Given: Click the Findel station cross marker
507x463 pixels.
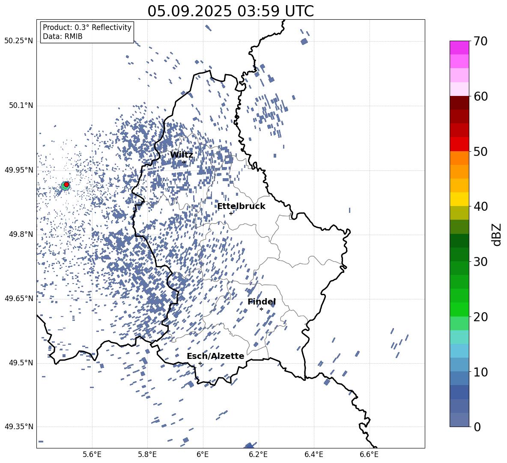Looking at the screenshot, I should tap(261, 309).
